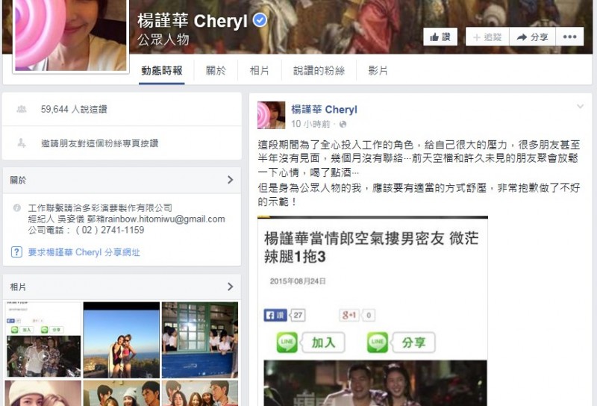Click the 分享 share button on cover

pos(532,37)
